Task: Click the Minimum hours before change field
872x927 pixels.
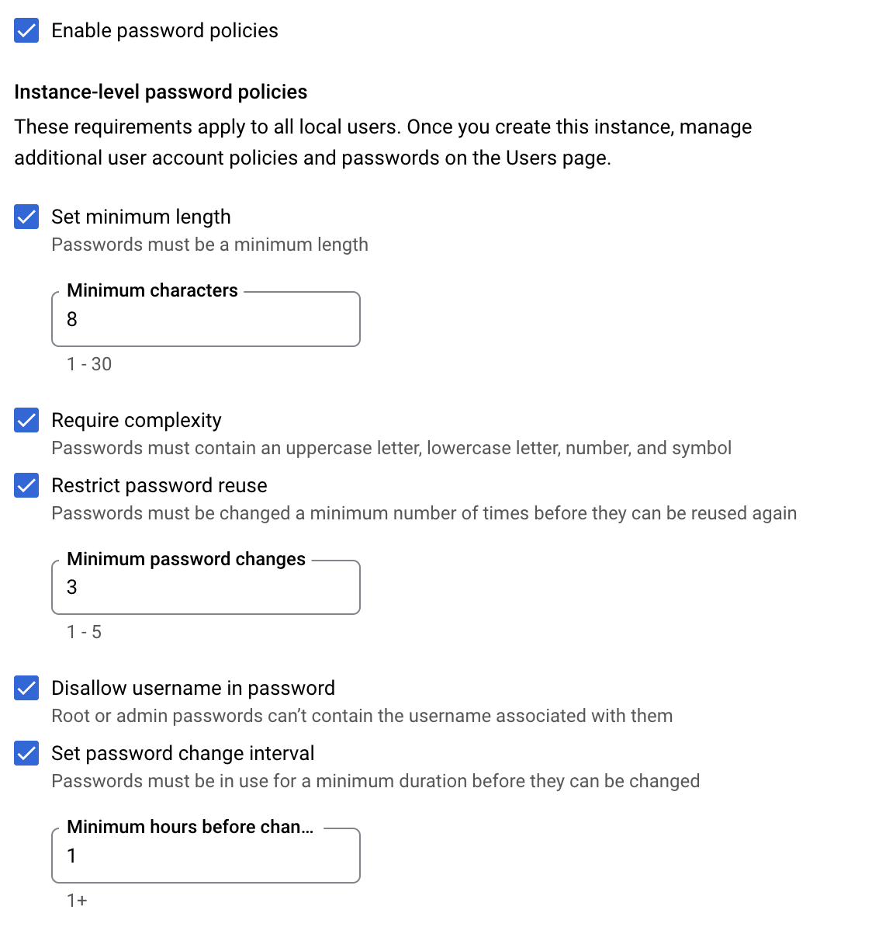Action: click(x=206, y=856)
